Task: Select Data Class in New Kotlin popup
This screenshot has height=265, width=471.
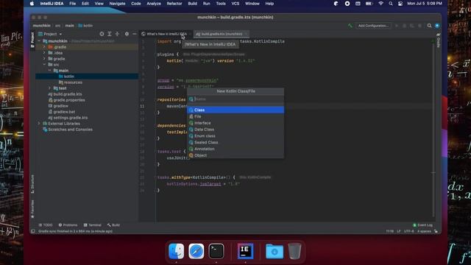Action: click(235, 130)
